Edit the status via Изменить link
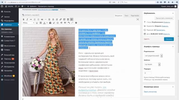Viewport: 179px width, 100px height. click(x=167, y=22)
